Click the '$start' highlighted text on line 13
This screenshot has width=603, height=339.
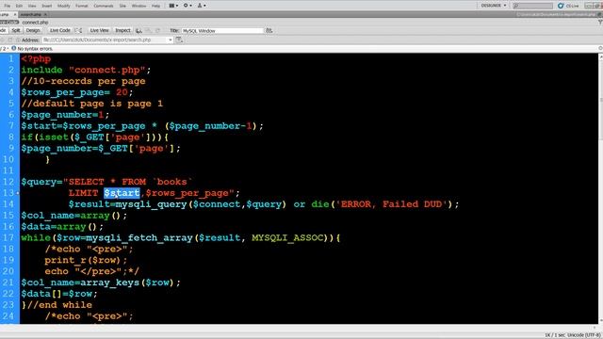tap(122, 193)
